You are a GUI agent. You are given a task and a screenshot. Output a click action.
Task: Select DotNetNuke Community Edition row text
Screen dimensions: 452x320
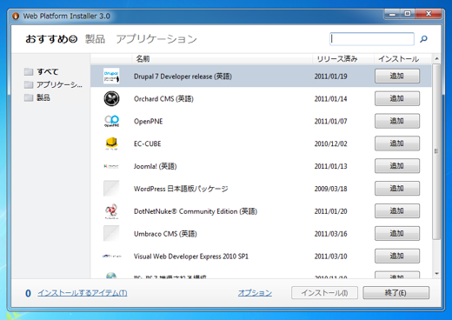(196, 211)
